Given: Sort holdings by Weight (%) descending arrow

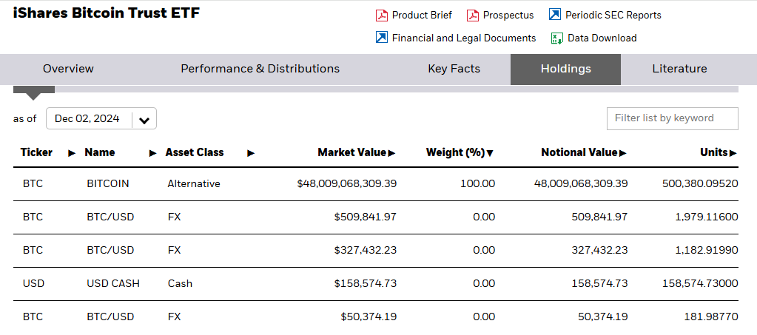Looking at the screenshot, I should coord(489,153).
